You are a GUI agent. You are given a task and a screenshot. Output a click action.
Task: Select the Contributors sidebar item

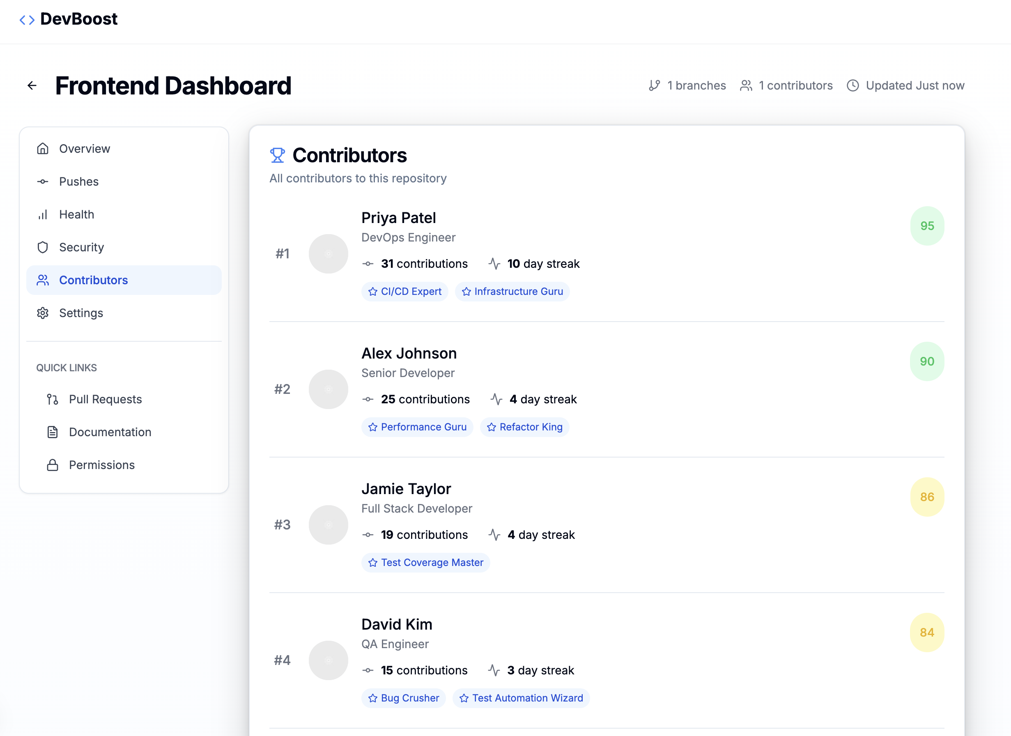pyautogui.click(x=94, y=280)
